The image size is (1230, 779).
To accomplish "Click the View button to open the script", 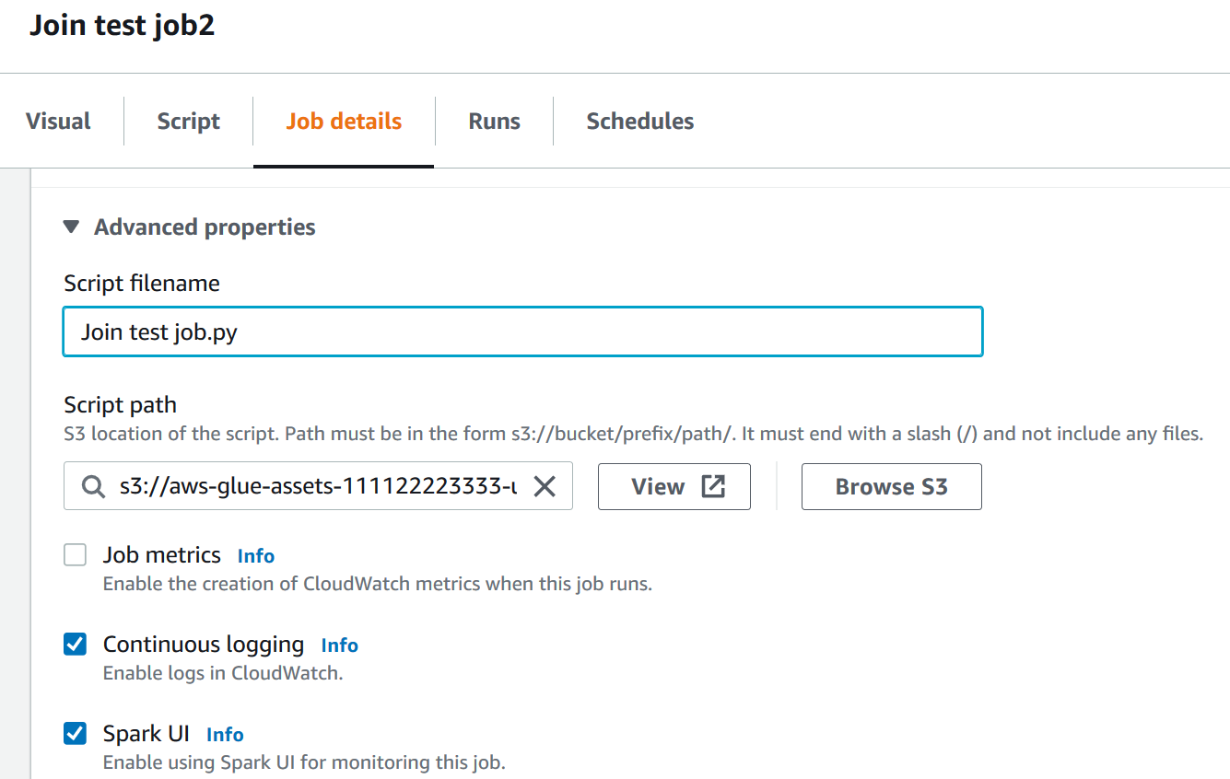I will coord(674,485).
